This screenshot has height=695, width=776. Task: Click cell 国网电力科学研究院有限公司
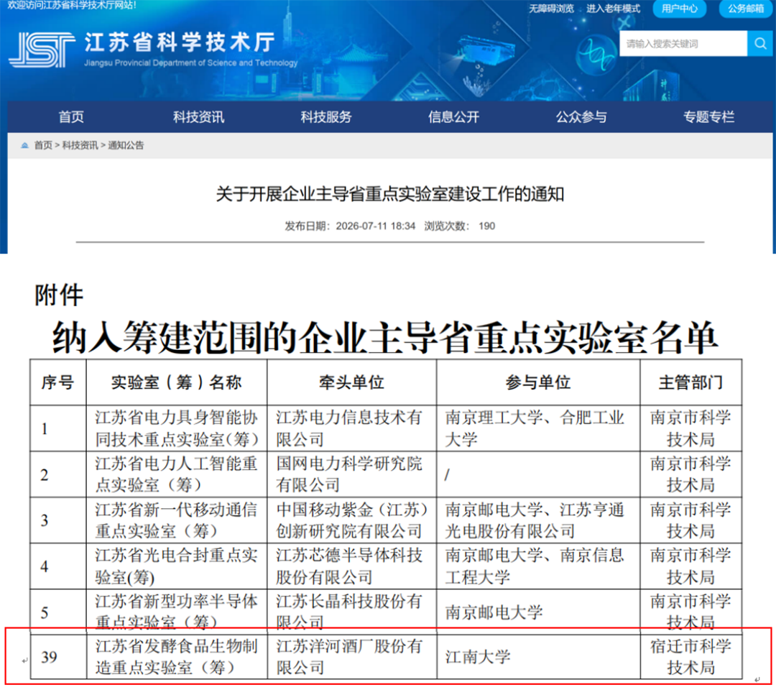click(x=352, y=474)
